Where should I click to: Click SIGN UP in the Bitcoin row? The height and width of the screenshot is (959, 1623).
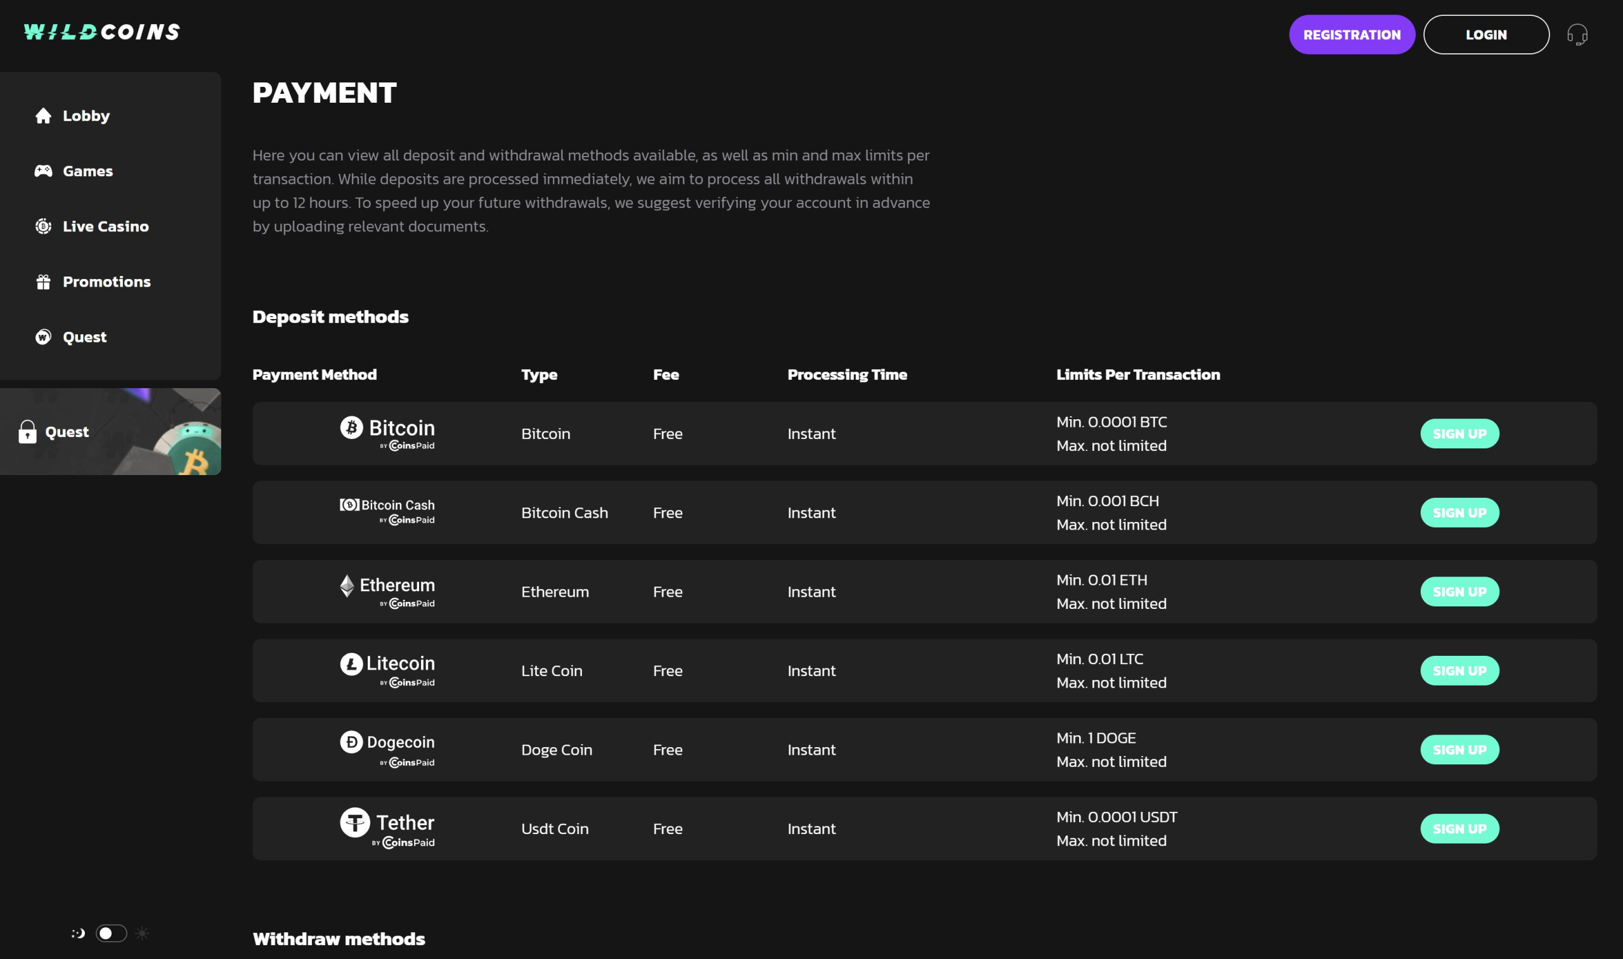(1459, 434)
